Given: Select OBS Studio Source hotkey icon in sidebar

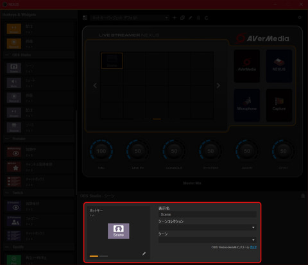Looking at the screenshot, I should [x=14, y=127].
